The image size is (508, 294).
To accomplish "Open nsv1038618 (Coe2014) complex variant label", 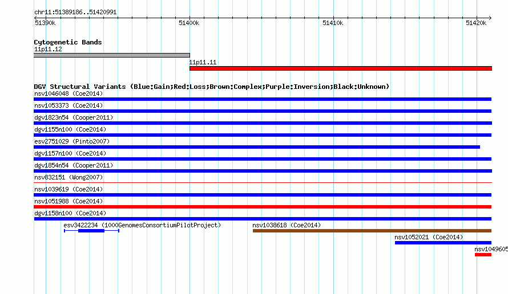I will (x=287, y=226).
